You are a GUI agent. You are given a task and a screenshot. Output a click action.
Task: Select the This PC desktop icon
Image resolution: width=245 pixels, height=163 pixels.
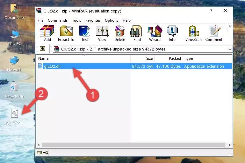point(14,38)
